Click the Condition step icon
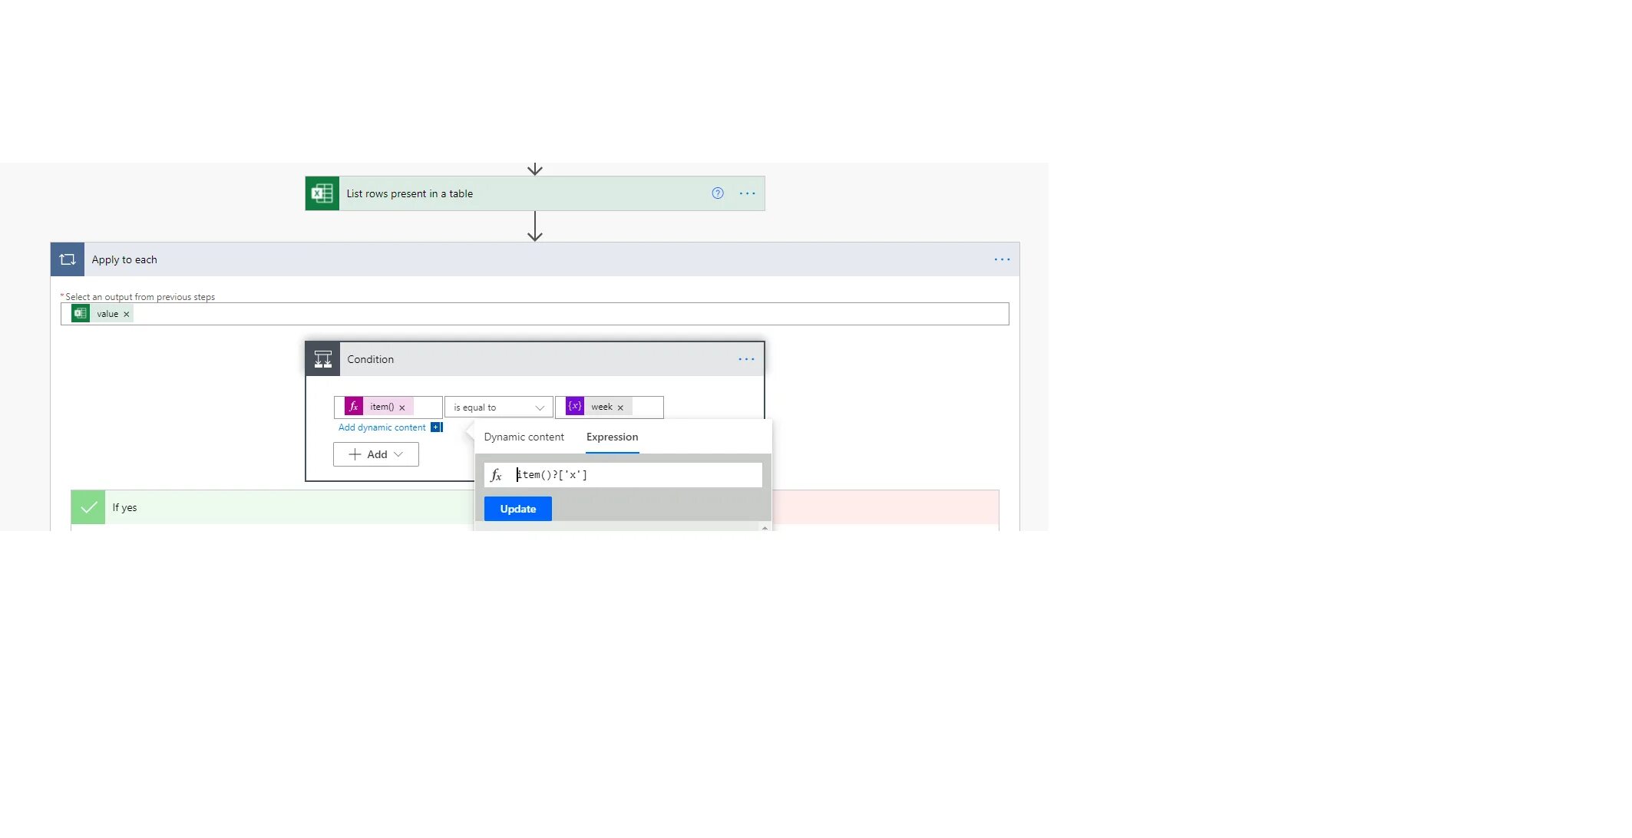1632x838 pixels. pos(322,359)
